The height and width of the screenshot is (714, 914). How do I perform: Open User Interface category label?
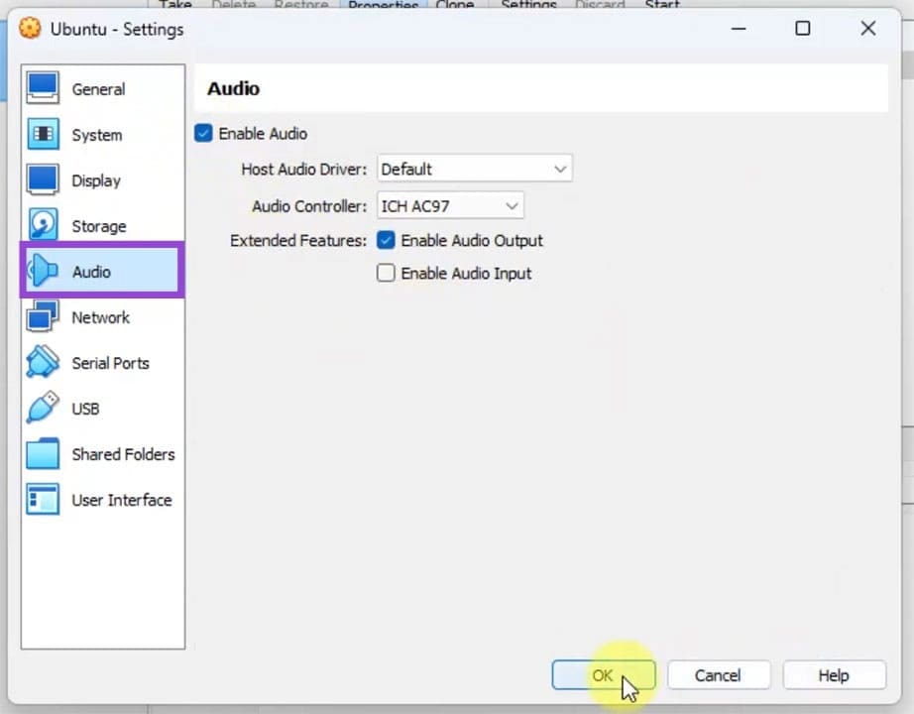(122, 500)
